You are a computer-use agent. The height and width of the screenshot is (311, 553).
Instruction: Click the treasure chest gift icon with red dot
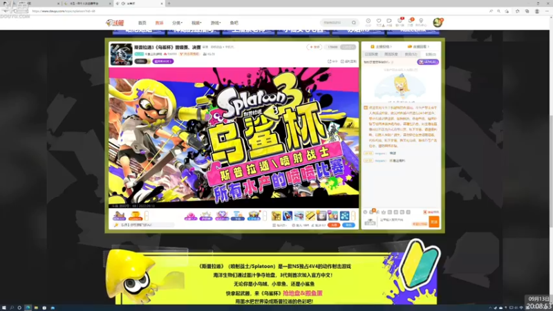[254, 216]
